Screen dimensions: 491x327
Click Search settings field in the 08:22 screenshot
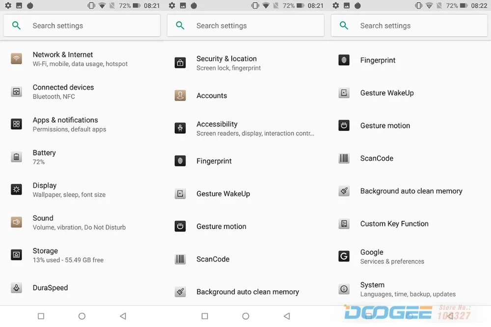pyautogui.click(x=410, y=25)
